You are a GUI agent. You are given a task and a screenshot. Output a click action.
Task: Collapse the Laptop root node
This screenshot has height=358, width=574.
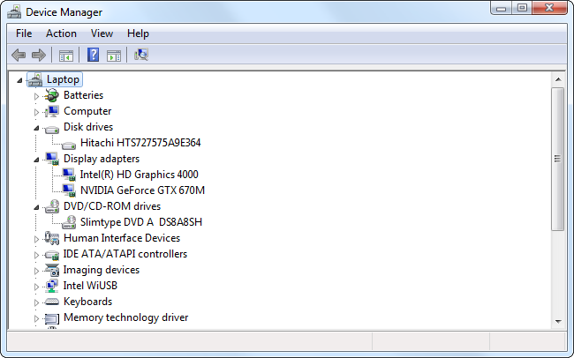[19, 80]
